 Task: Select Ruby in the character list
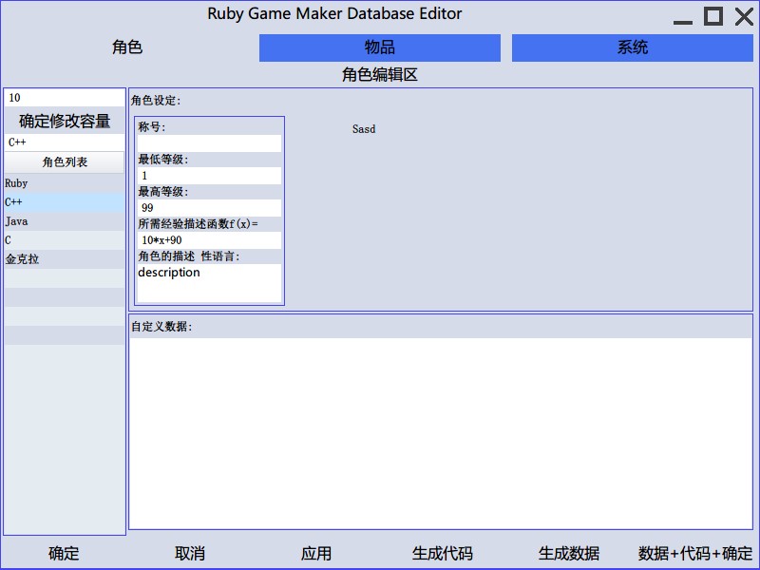point(65,183)
